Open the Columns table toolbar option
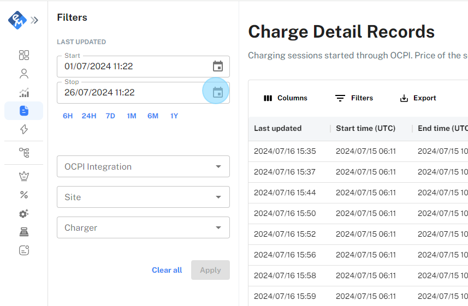 coord(286,98)
